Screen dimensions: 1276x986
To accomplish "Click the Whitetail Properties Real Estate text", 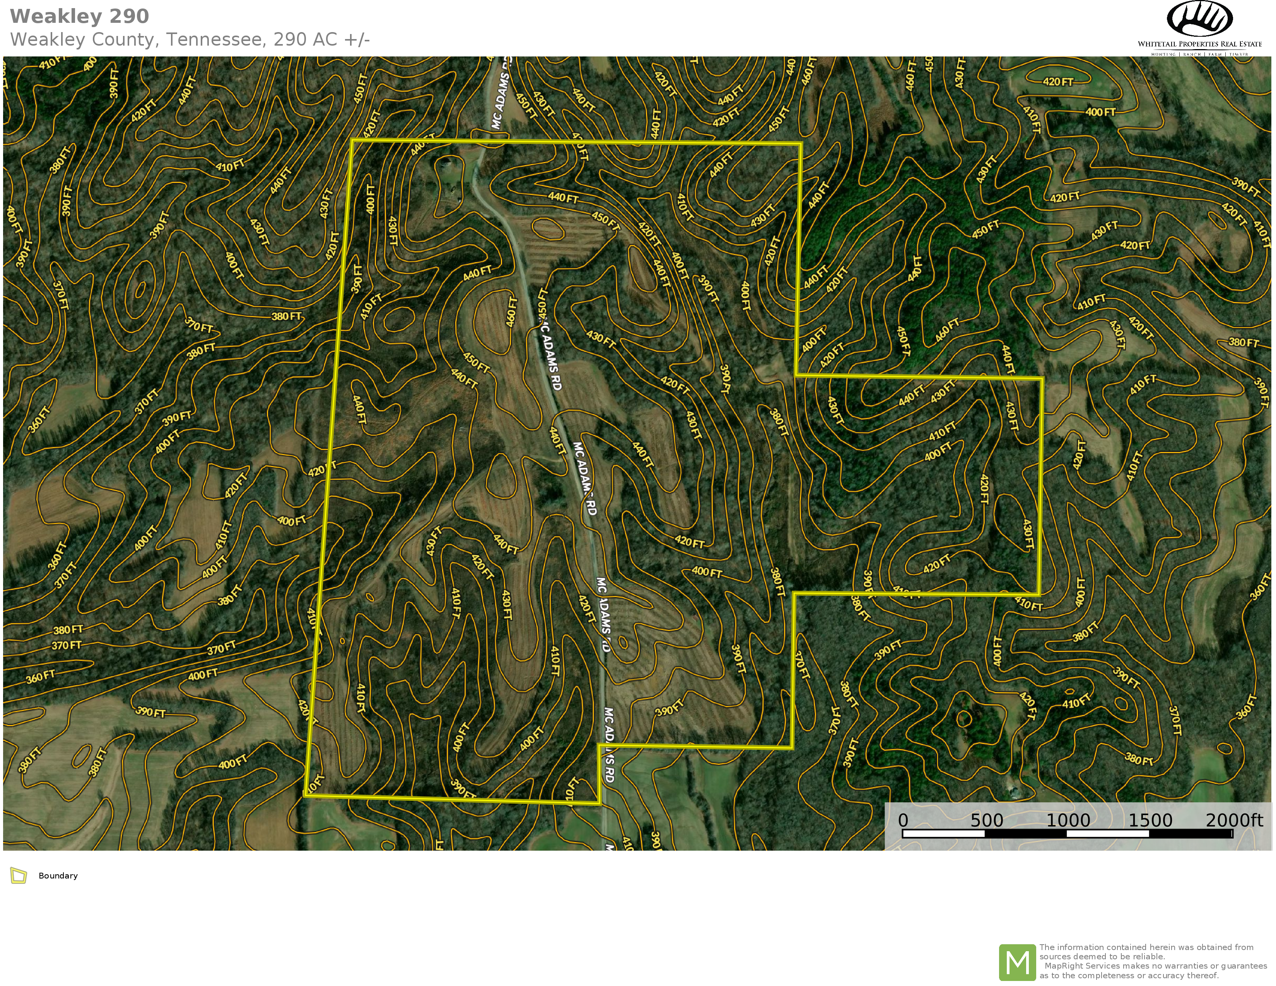I will pyautogui.click(x=1199, y=44).
